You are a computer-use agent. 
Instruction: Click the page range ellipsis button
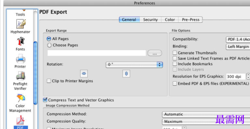point(155,53)
